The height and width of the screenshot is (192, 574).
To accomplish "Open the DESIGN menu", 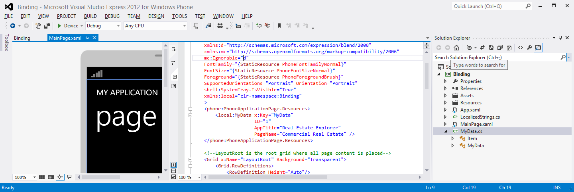I will (x=156, y=16).
